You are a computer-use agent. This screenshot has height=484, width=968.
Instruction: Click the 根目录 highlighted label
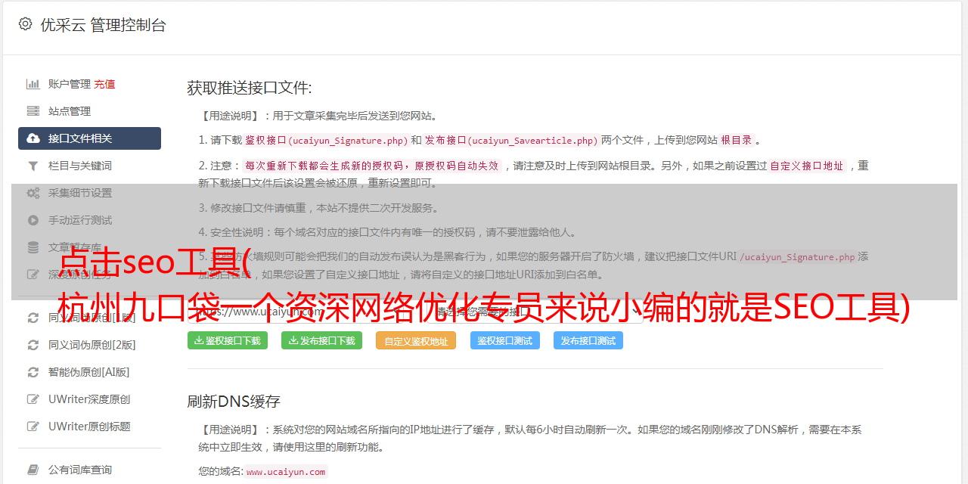click(737, 140)
